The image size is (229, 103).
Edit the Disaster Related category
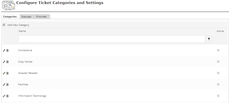click(x=4, y=73)
